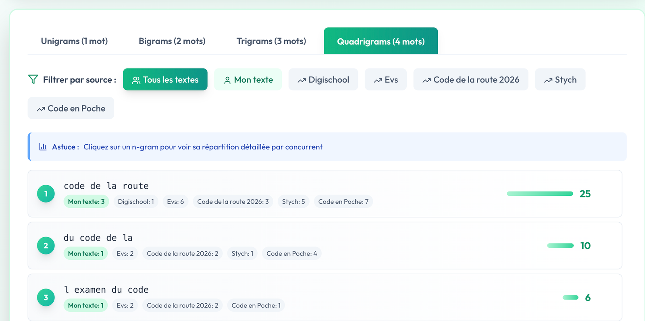The image size is (645, 321).
Task: Click the "Code en Poche: 7" chip
Action: [x=343, y=201]
